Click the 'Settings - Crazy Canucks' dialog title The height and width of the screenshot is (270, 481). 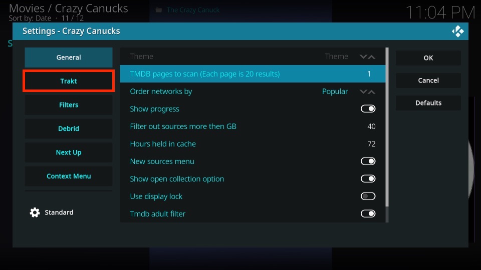coord(71,31)
